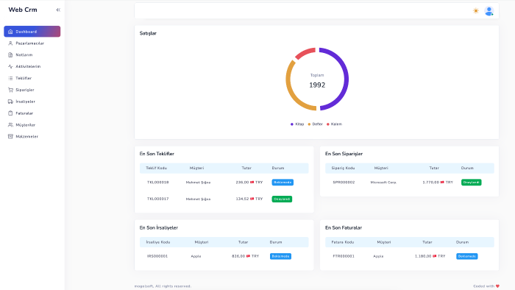515x290 pixels.
Task: Click the Teklifler list icon
Action: [x=10, y=78]
